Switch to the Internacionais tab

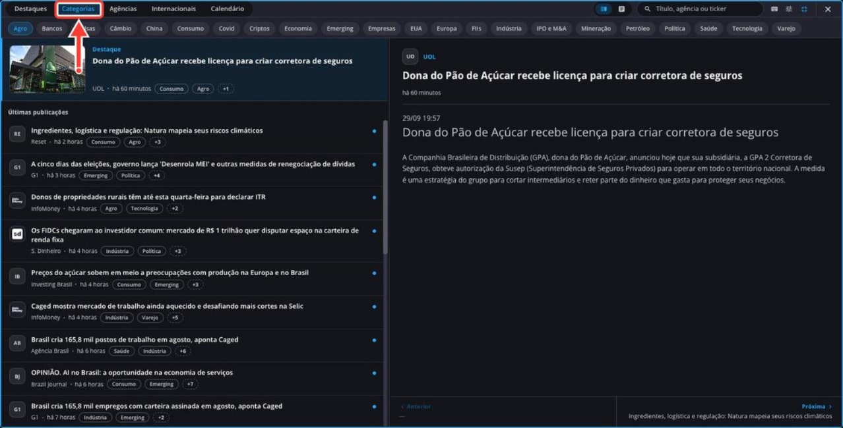coord(173,9)
